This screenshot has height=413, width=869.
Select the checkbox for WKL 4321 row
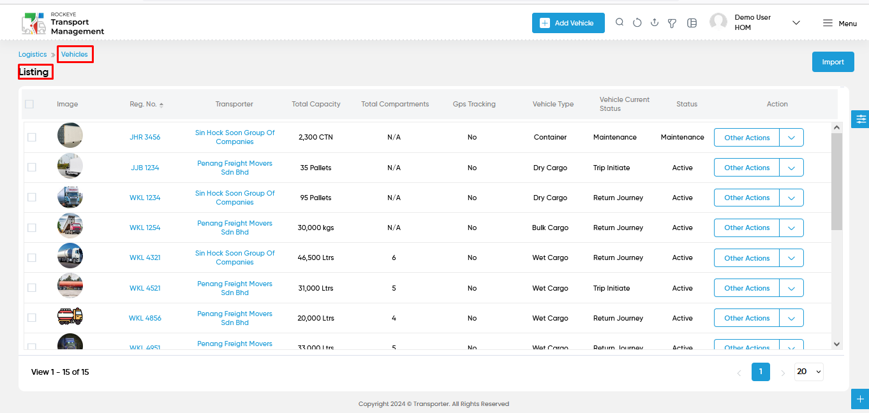32,257
